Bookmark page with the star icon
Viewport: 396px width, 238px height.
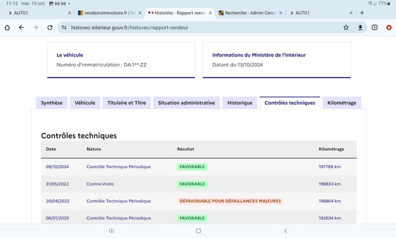point(346,27)
